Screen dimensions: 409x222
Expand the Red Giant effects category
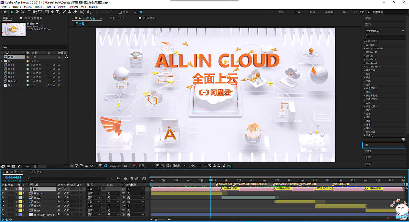tap(371, 63)
